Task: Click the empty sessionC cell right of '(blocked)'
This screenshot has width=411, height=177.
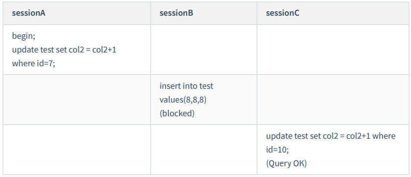Action: tap(333, 100)
